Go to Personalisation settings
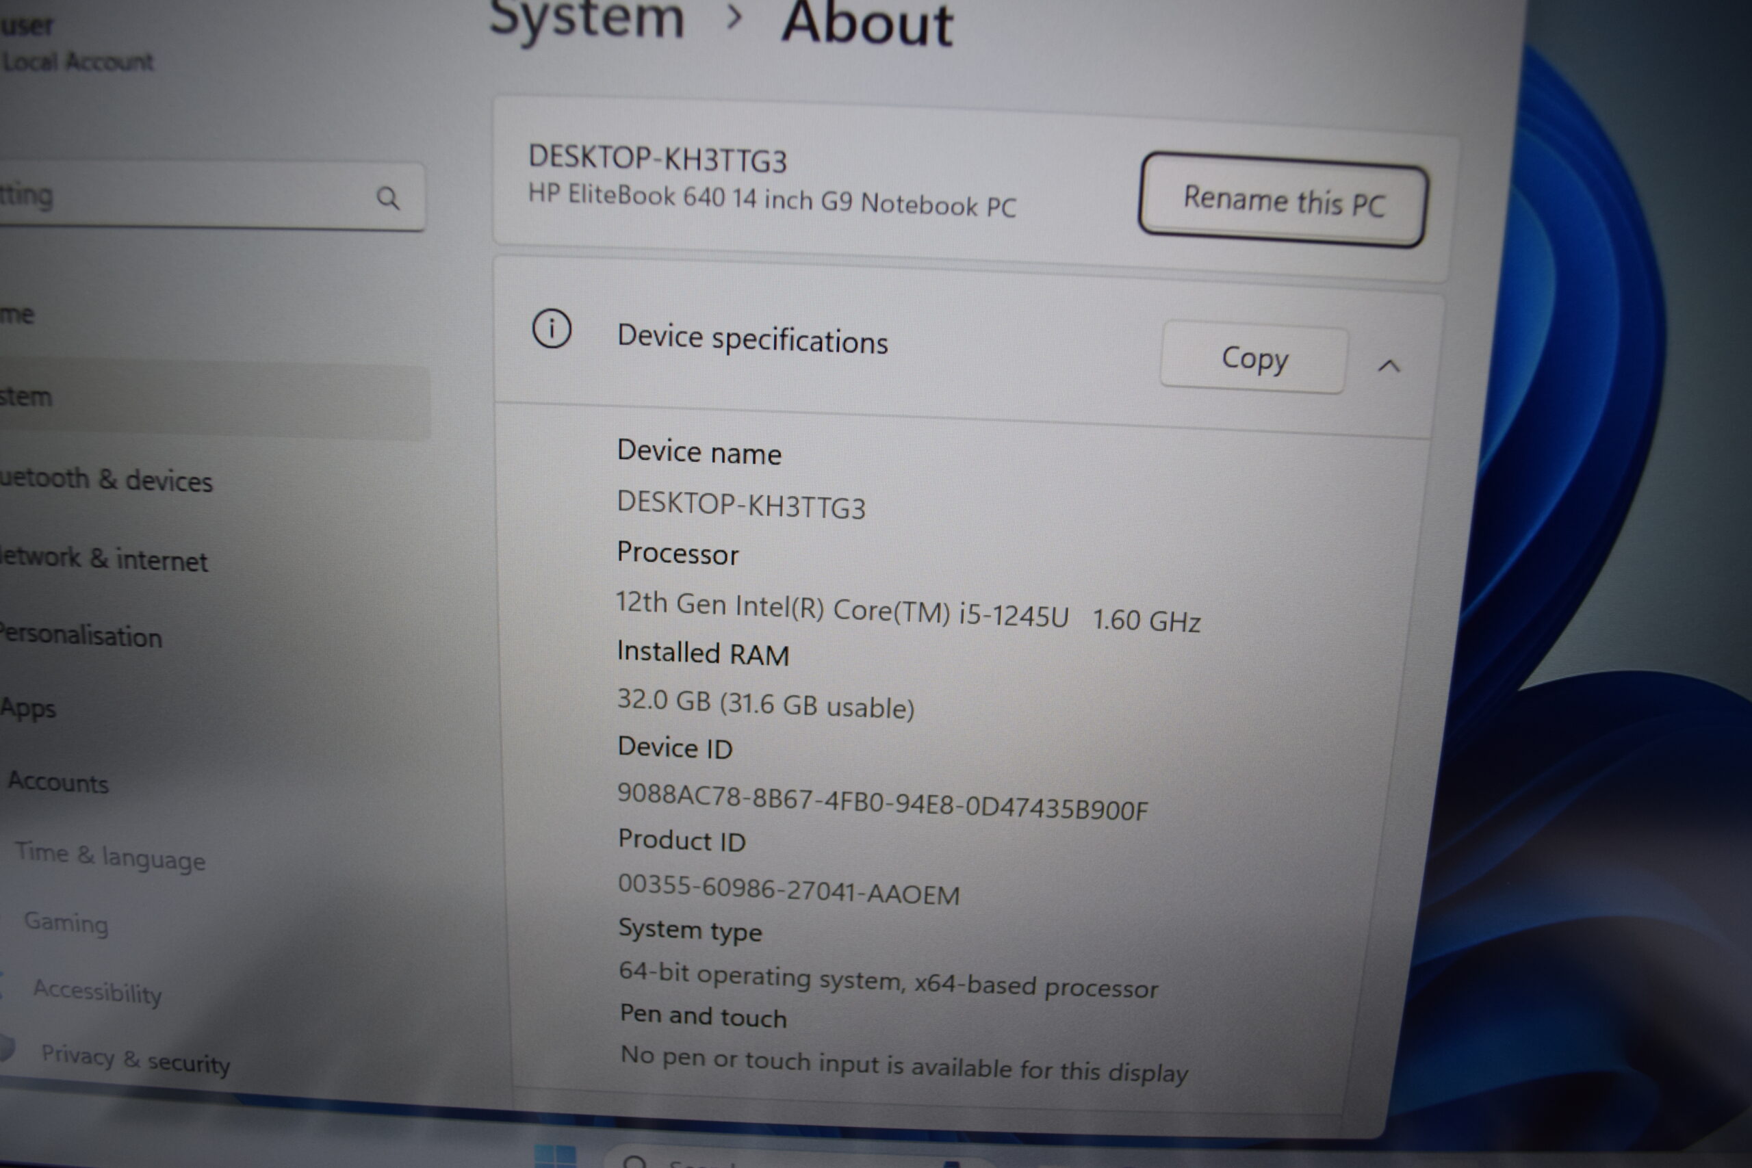Viewport: 1752px width, 1168px height. point(81,636)
